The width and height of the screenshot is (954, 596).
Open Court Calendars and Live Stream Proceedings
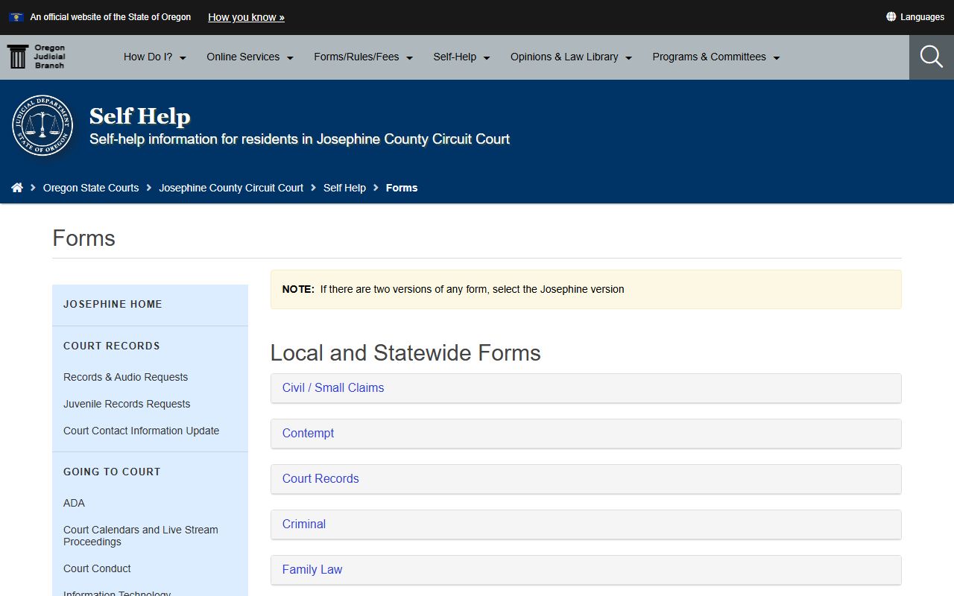(141, 536)
